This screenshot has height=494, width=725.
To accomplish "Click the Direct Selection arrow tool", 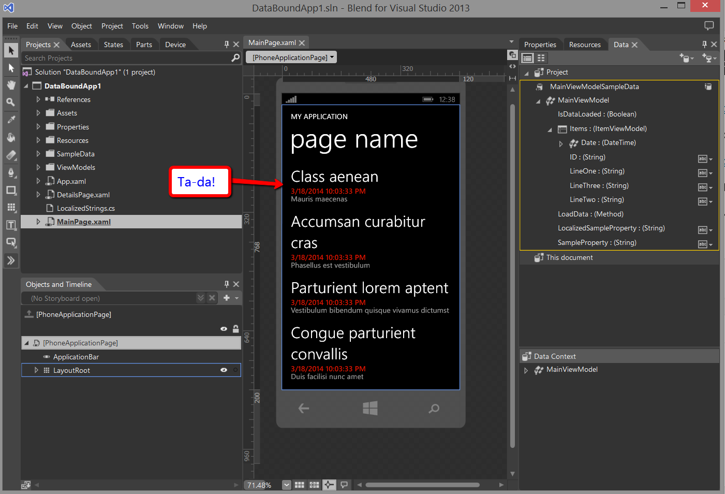I will (11, 68).
